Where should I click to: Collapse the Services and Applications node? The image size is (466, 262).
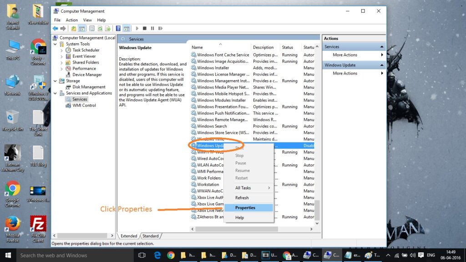55,93
